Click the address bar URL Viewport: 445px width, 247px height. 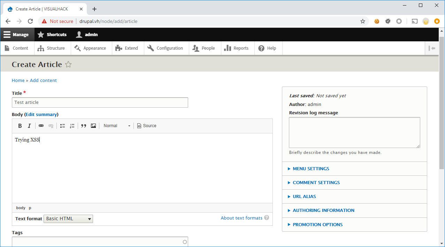point(108,21)
